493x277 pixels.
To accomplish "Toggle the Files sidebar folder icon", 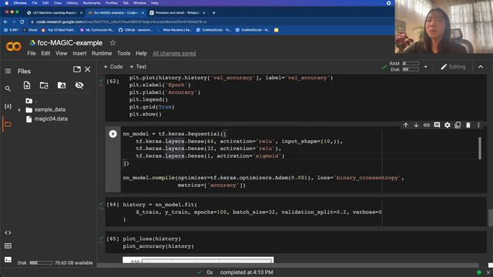I will (x=8, y=124).
